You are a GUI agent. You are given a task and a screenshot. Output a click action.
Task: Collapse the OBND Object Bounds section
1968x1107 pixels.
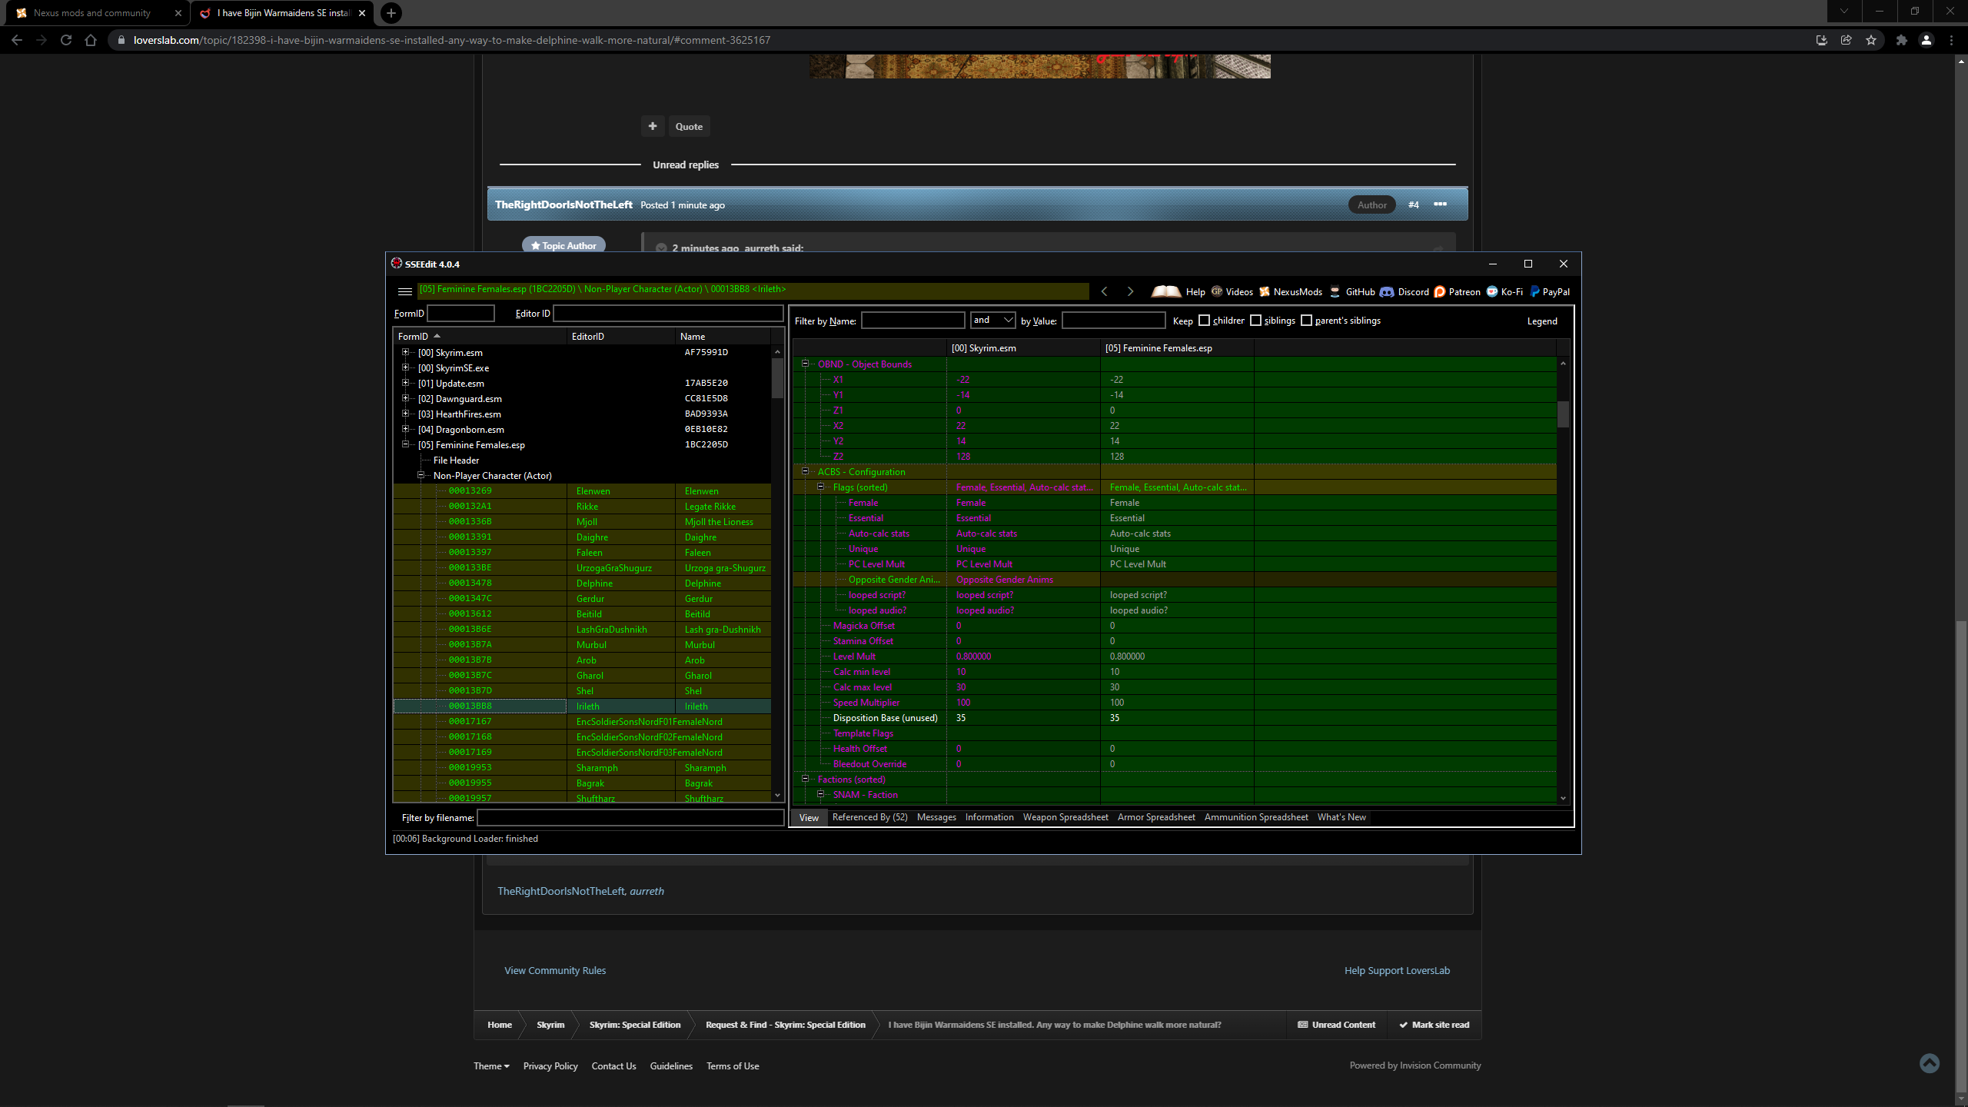[x=804, y=364]
